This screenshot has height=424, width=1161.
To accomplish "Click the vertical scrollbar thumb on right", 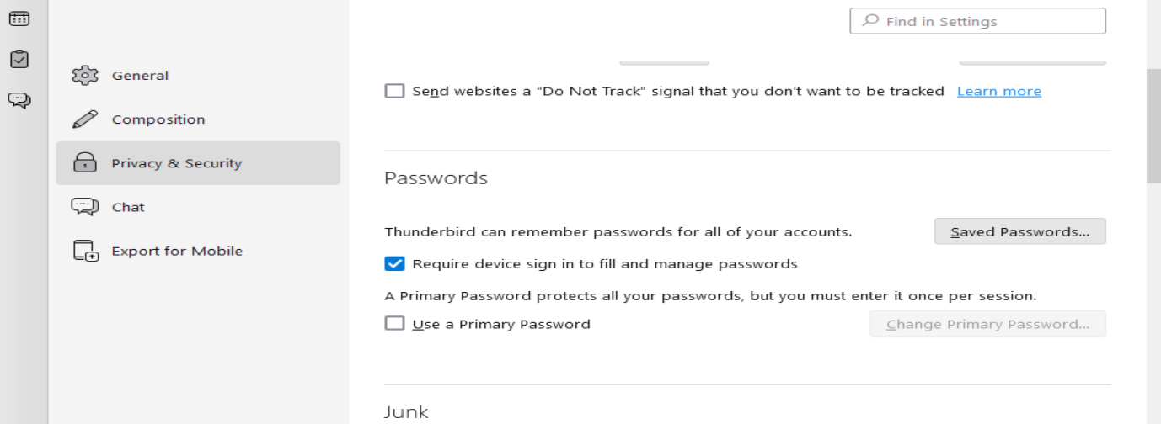I will [x=1153, y=126].
